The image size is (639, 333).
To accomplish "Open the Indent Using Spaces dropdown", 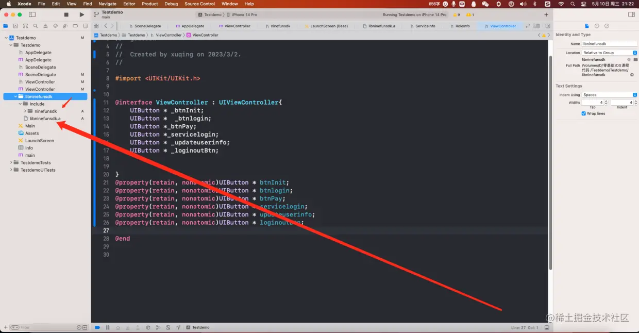I will 610,95.
